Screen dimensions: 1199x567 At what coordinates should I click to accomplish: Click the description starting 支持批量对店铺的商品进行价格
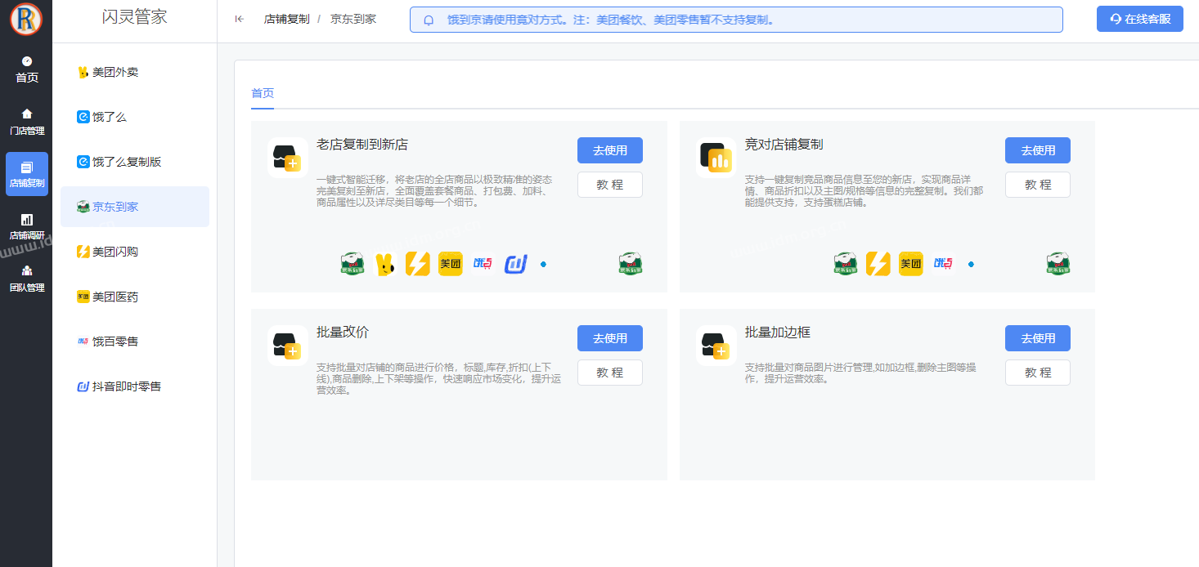click(x=438, y=379)
